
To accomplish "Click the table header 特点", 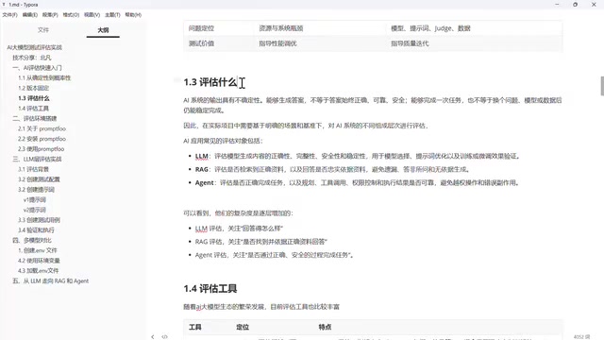I will [x=325, y=327].
